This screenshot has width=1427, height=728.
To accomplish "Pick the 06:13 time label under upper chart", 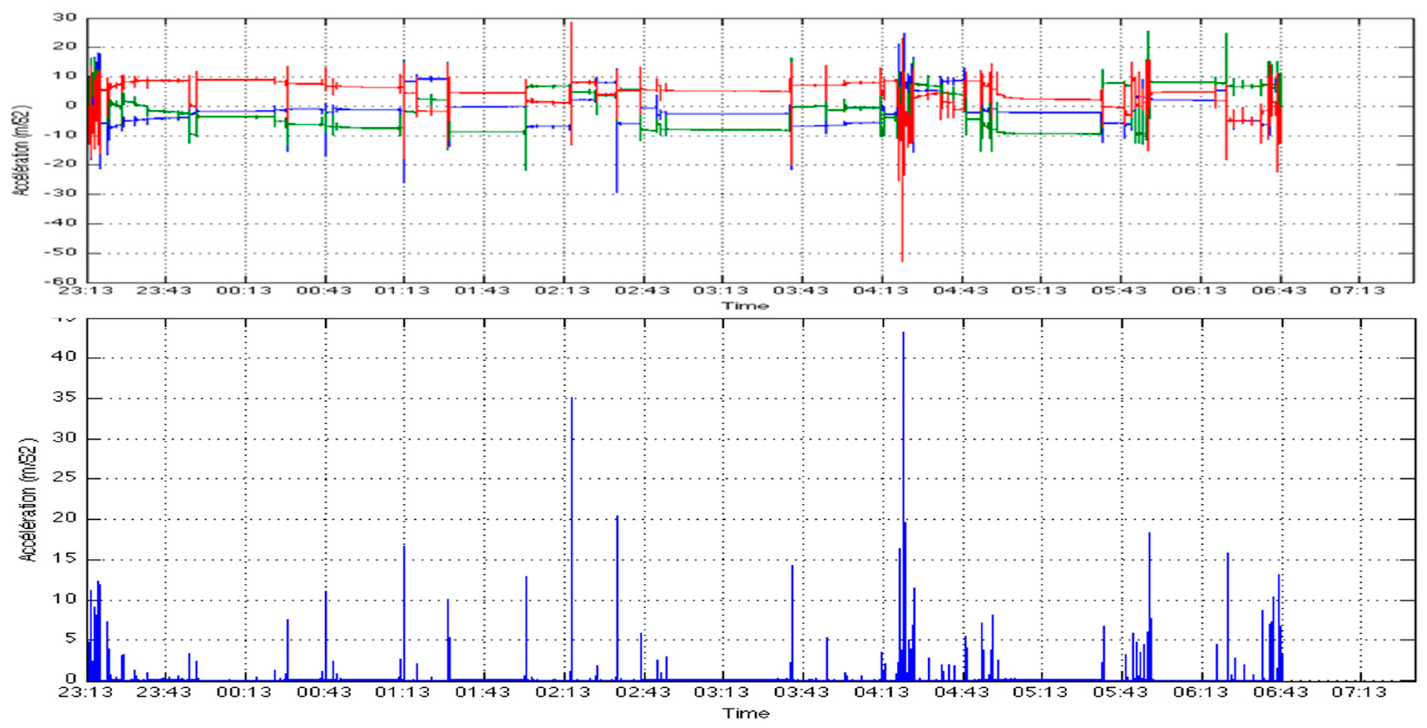I will point(1199,291).
